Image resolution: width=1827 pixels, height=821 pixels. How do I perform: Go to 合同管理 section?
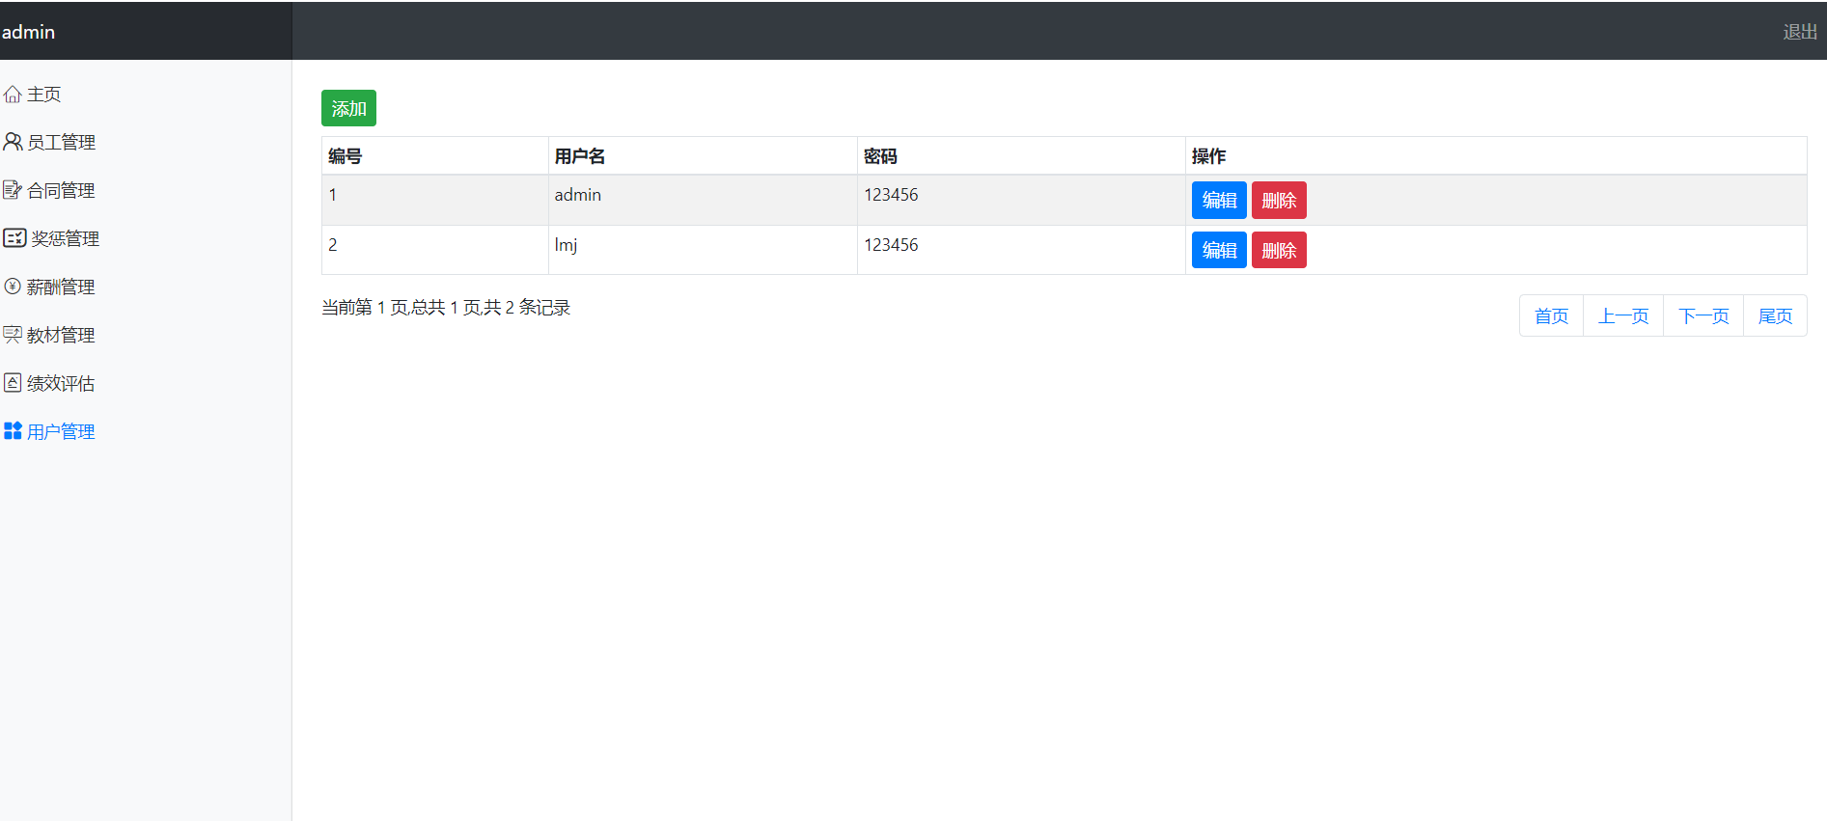pos(61,190)
